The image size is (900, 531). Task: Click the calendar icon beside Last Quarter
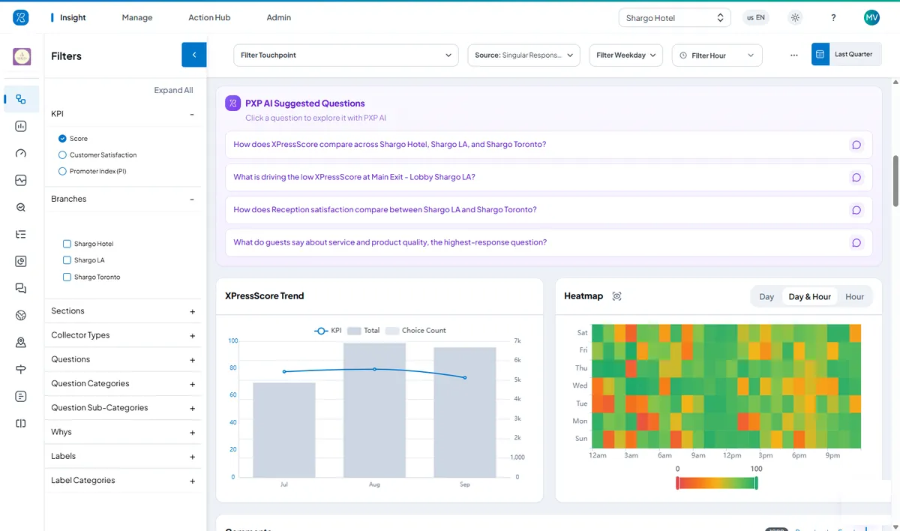point(820,54)
